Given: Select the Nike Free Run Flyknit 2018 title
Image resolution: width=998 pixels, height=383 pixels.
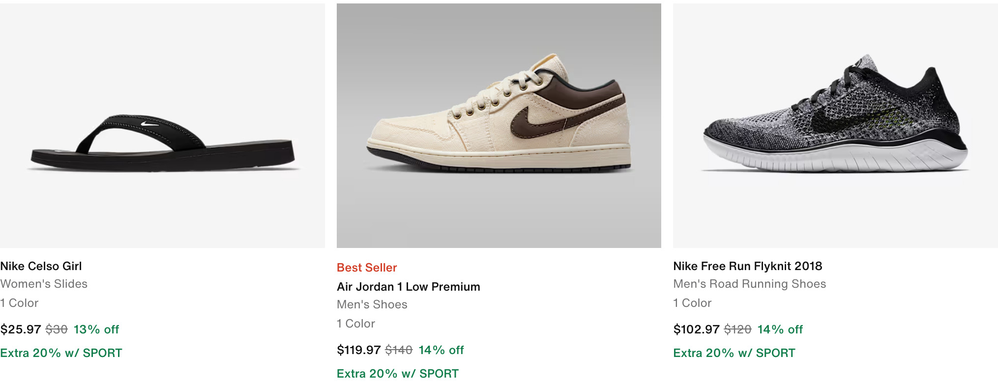Looking at the screenshot, I should point(747,266).
